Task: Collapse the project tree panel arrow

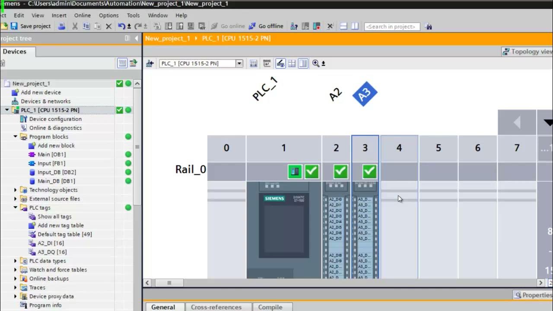Action: (136, 38)
